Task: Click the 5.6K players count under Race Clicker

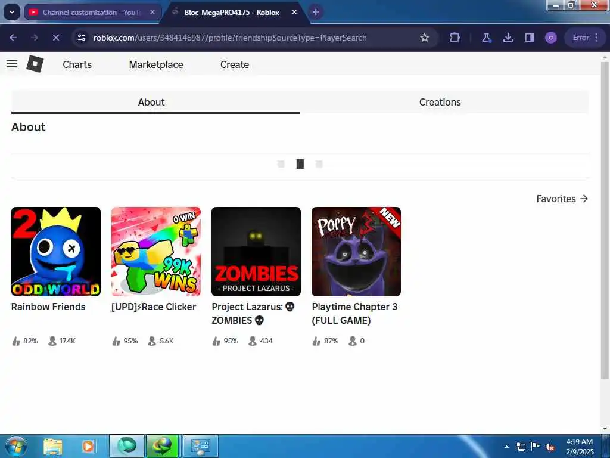Action: 161,341
